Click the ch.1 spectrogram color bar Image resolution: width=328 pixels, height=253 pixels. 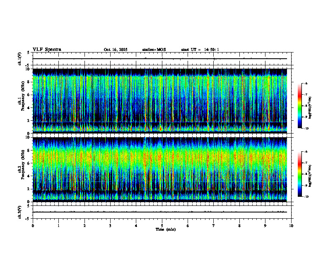pyautogui.click(x=300, y=106)
